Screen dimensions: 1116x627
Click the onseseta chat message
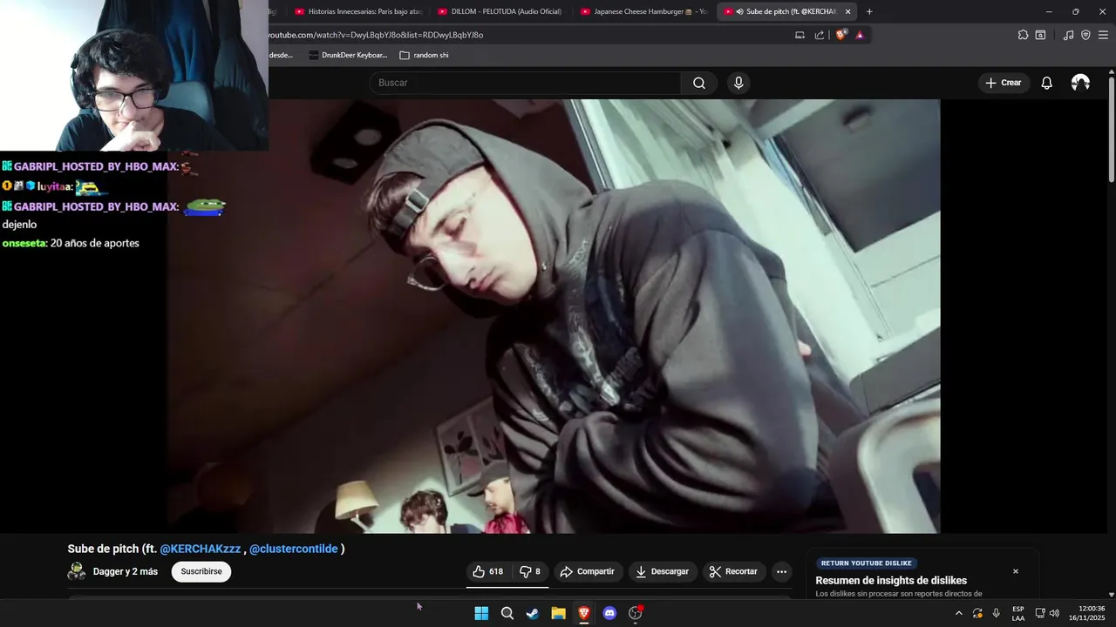pos(71,243)
